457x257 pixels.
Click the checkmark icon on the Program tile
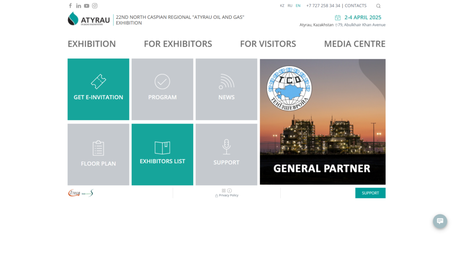click(x=162, y=82)
